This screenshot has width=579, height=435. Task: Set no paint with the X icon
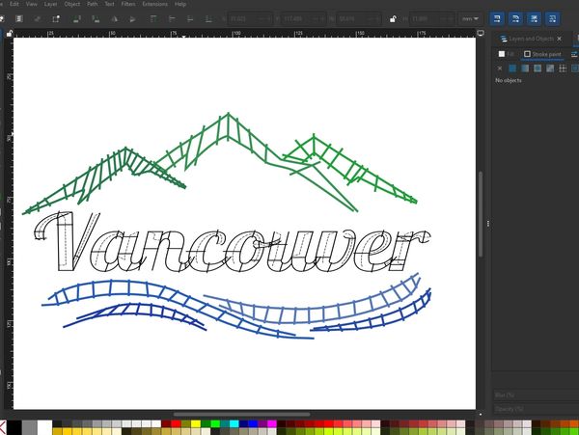click(500, 68)
